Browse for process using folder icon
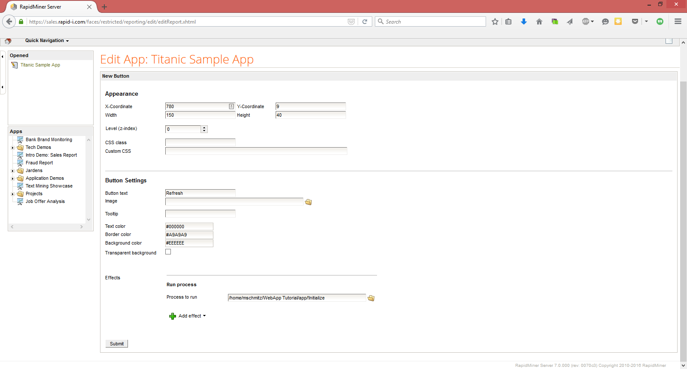687x369 pixels. pyautogui.click(x=371, y=298)
